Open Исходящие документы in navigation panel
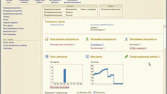The image size is (167, 94). 13,11
